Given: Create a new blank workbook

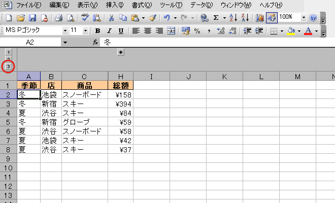Looking at the screenshot, I should click(x=9, y=18).
